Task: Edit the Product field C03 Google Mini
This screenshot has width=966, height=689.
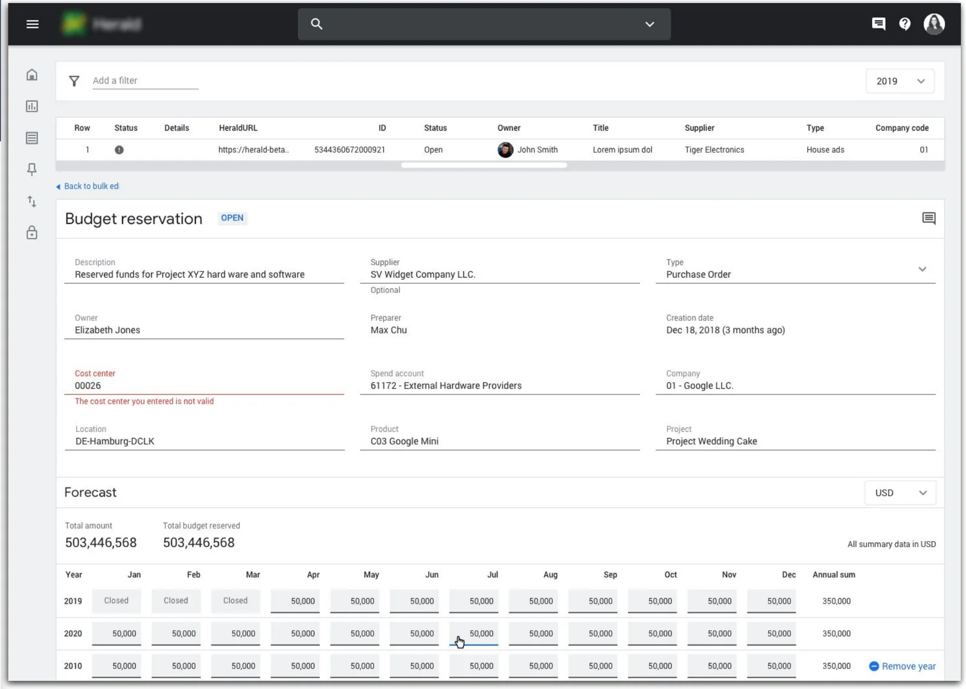Action: click(x=500, y=436)
